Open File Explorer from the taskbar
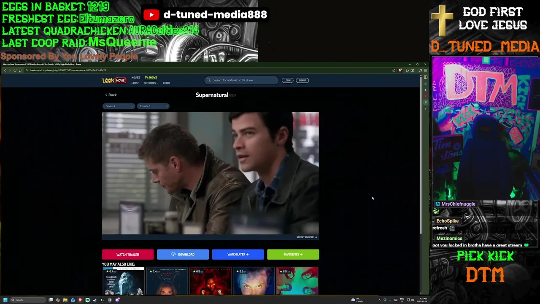540x304 pixels. pos(65,300)
